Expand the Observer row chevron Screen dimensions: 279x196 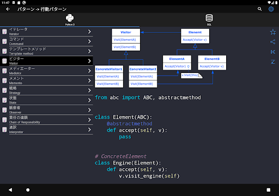89,110
